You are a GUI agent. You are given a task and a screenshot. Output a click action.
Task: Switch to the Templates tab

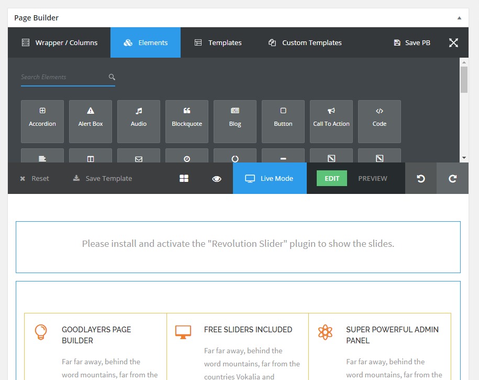point(218,43)
